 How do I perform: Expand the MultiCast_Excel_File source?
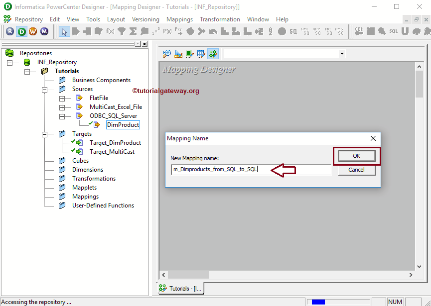tap(62, 106)
